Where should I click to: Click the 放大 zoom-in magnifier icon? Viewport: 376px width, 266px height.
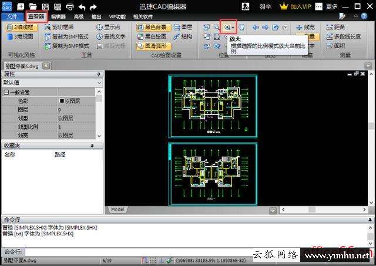pos(227,28)
